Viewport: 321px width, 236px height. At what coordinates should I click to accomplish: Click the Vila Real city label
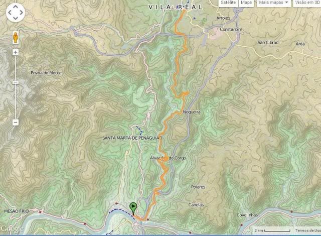point(176,7)
